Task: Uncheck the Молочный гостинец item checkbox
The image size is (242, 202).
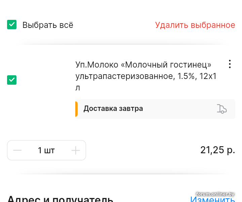Action: [12, 80]
